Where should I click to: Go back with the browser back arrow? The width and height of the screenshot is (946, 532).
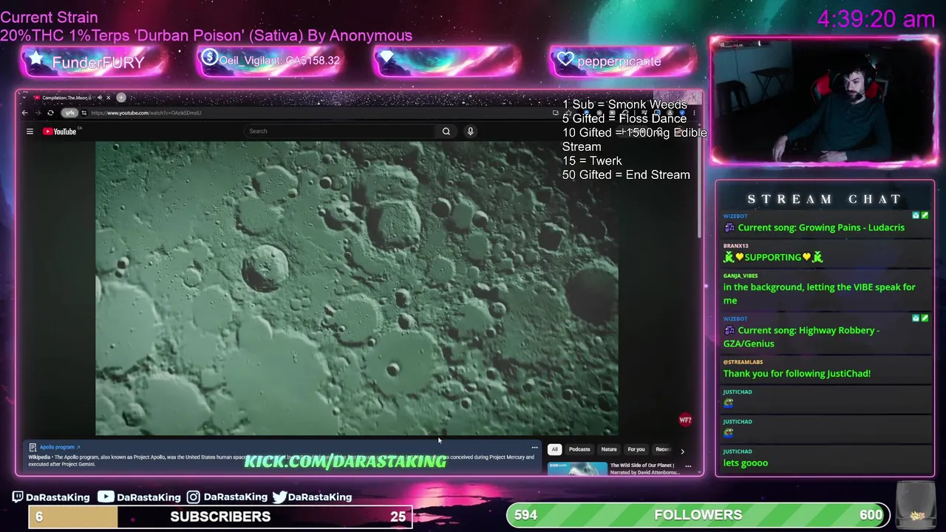tap(24, 113)
